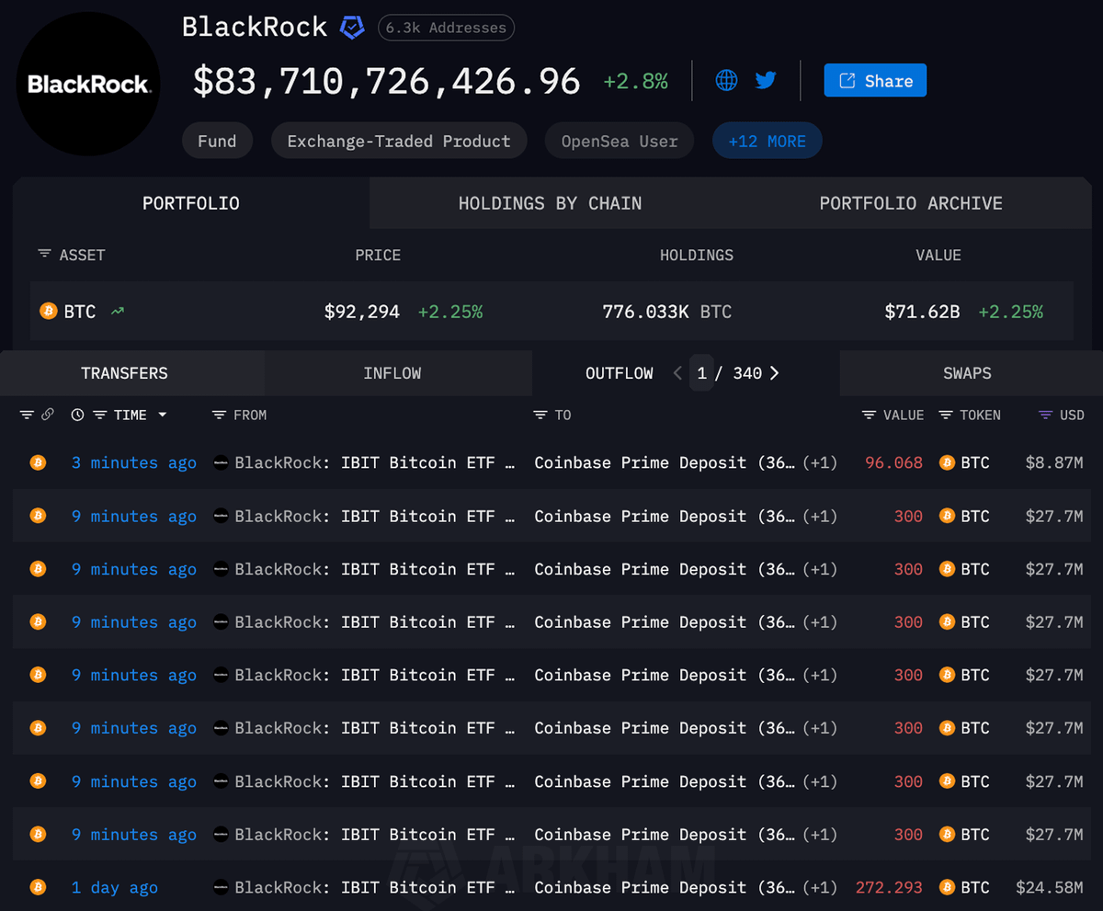This screenshot has width=1103, height=911.
Task: Switch to HOLDINGS BY CHAIN tab
Action: (x=550, y=203)
